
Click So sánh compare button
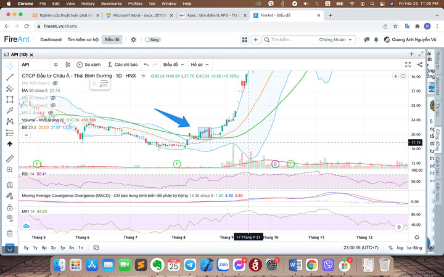coord(89,65)
